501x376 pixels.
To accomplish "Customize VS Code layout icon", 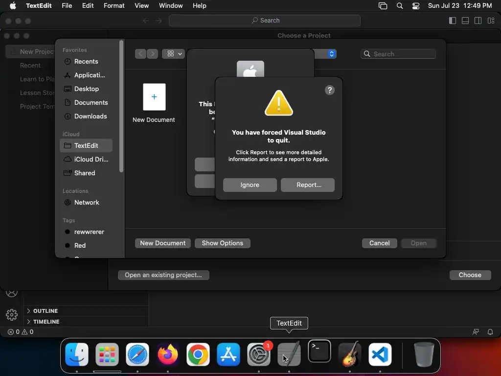I will click(x=491, y=21).
